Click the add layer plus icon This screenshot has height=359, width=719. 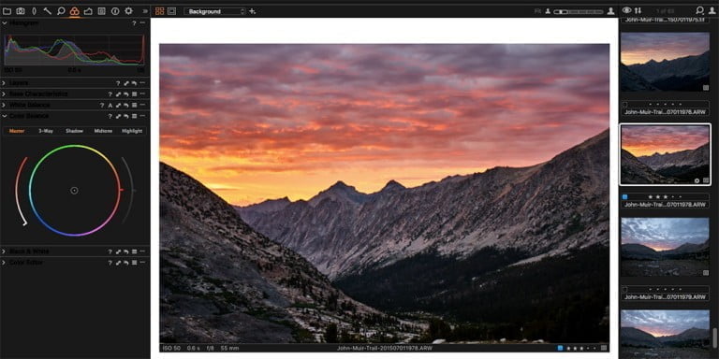(252, 11)
